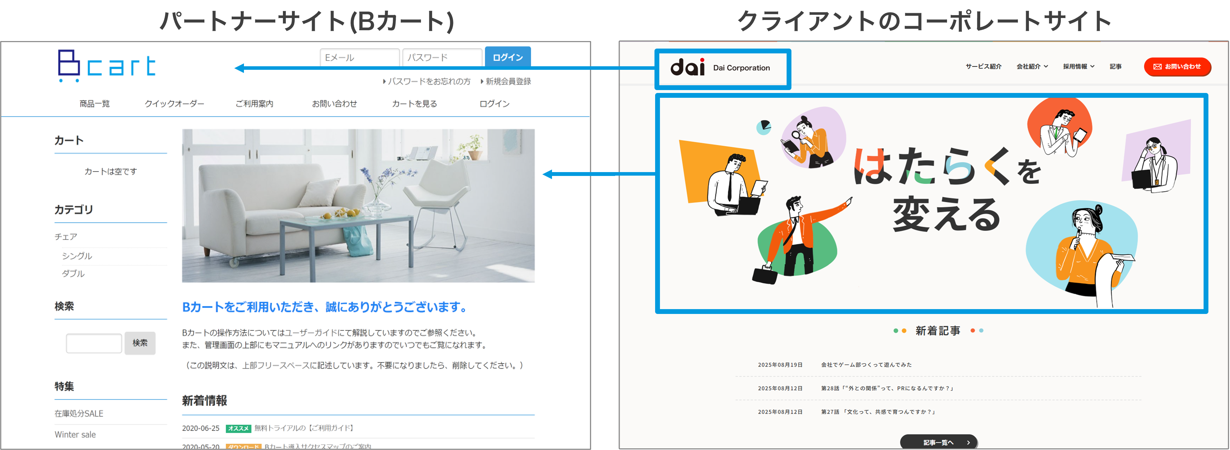This screenshot has width=1230, height=450.
Task: Open 無料トライアルの【ご利用ガイド】 news item
Action: pyautogui.click(x=304, y=428)
